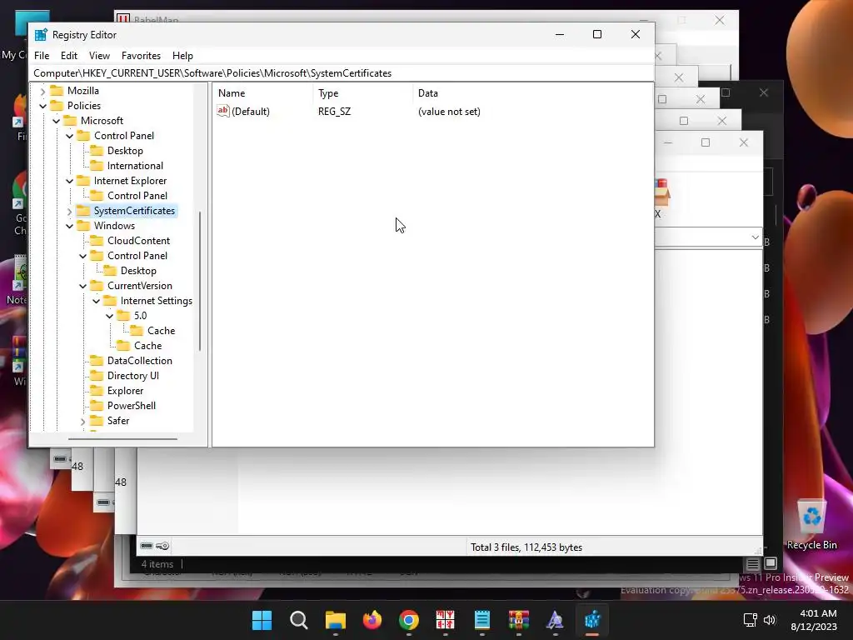Click the drive icon in background status bar

[147, 546]
